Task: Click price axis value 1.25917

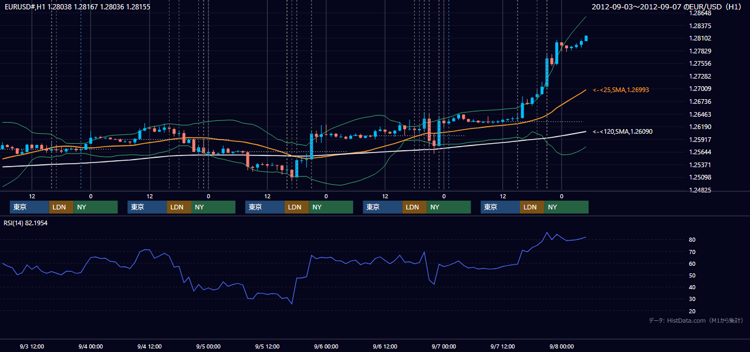Action: point(700,140)
